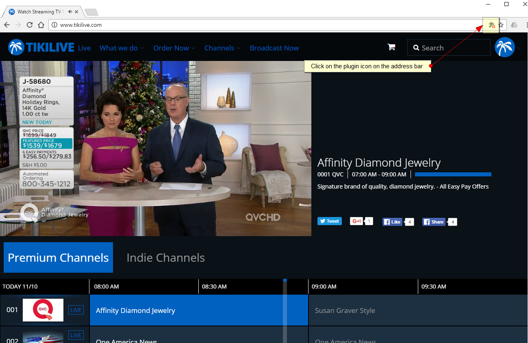Click the 08:00 AM time header
528x343 pixels.
click(x=106, y=287)
